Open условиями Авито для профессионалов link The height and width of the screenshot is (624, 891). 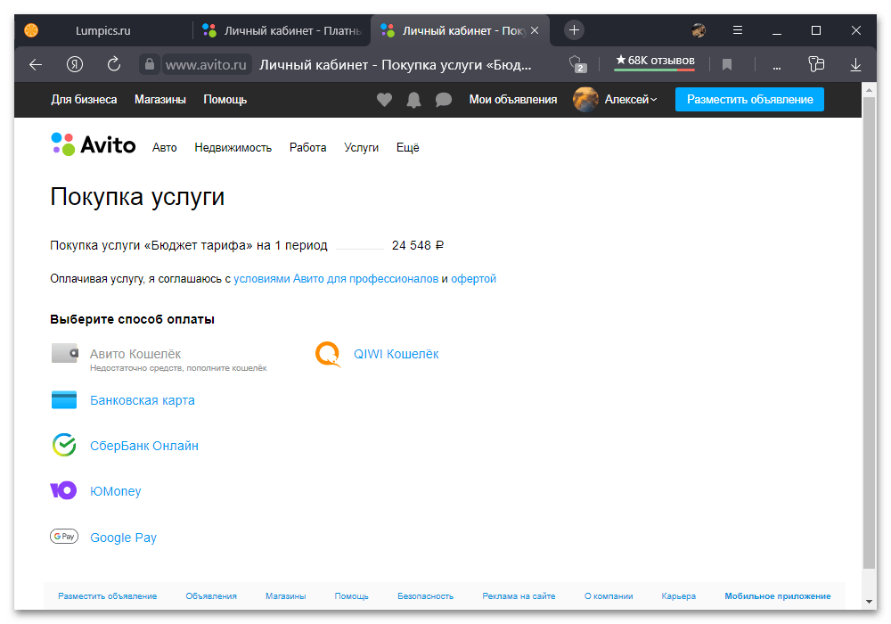click(336, 279)
